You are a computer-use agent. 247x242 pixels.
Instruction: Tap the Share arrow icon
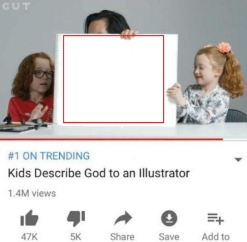(x=123, y=218)
